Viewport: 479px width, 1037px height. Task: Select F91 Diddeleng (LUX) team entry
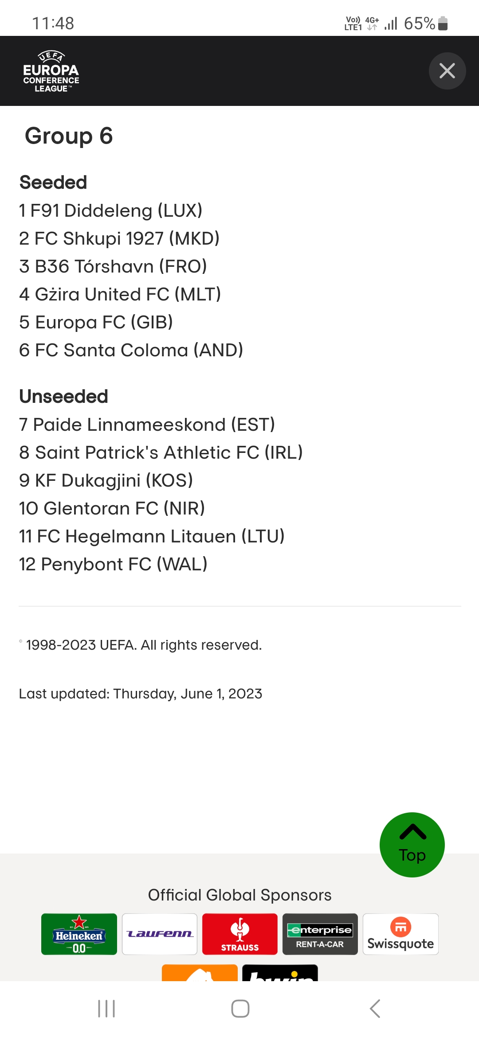click(110, 211)
